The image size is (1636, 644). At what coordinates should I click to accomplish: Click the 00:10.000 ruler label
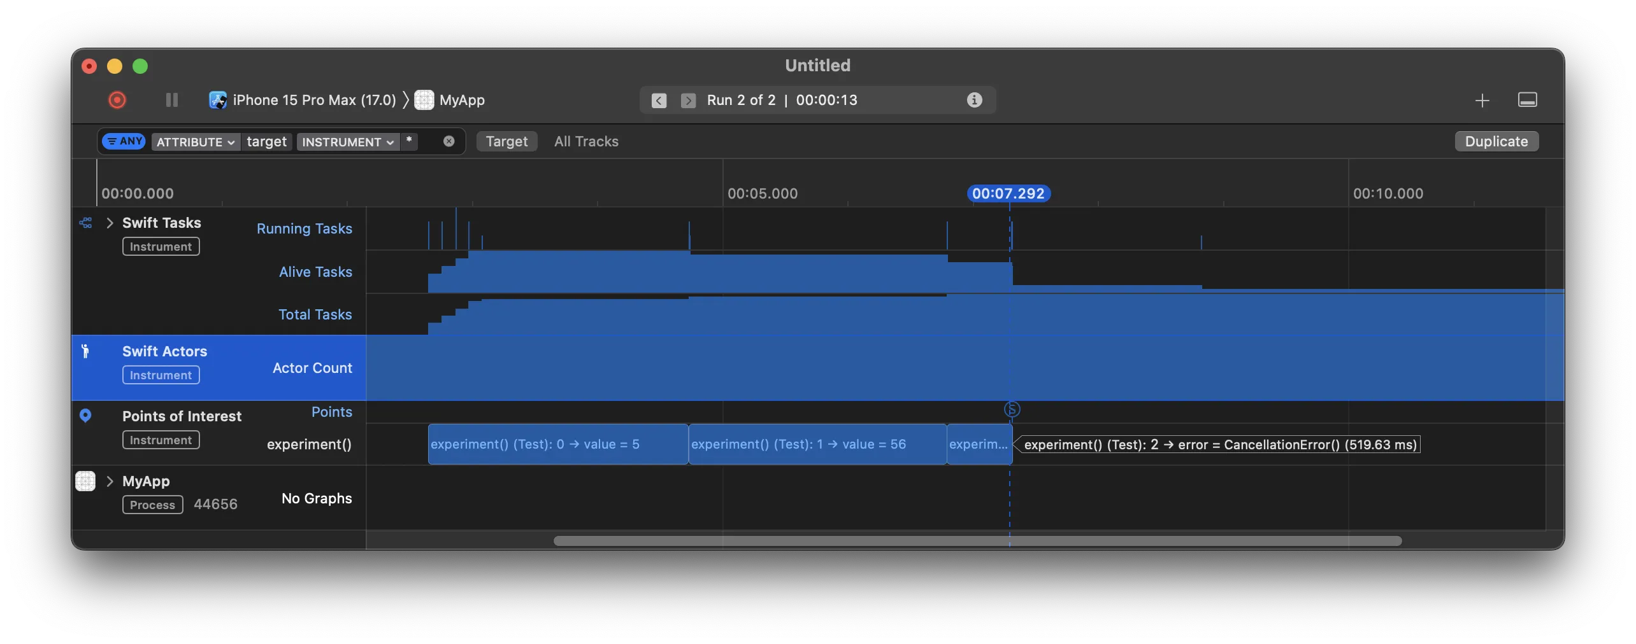pyautogui.click(x=1388, y=193)
